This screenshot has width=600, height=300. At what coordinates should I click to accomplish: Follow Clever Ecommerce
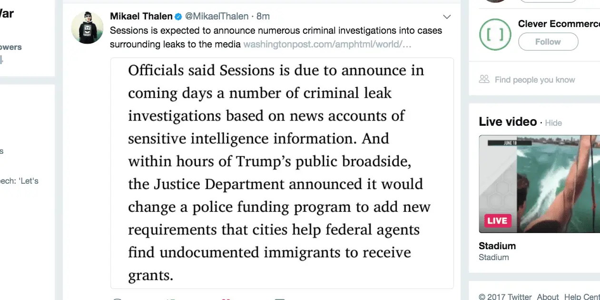(x=548, y=42)
